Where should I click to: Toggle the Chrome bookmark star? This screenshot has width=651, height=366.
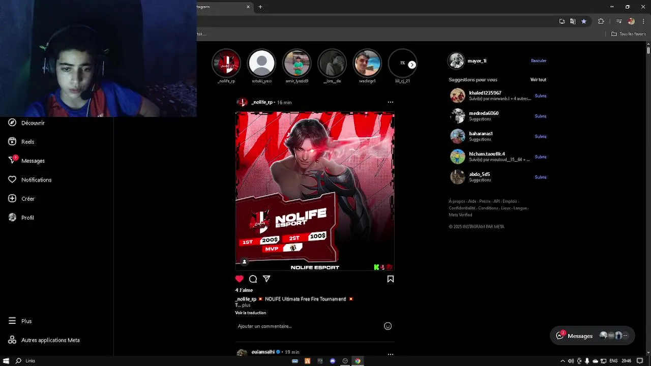click(584, 21)
